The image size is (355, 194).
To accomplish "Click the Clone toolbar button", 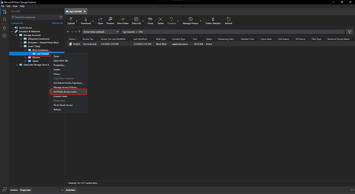I will 150,21.
